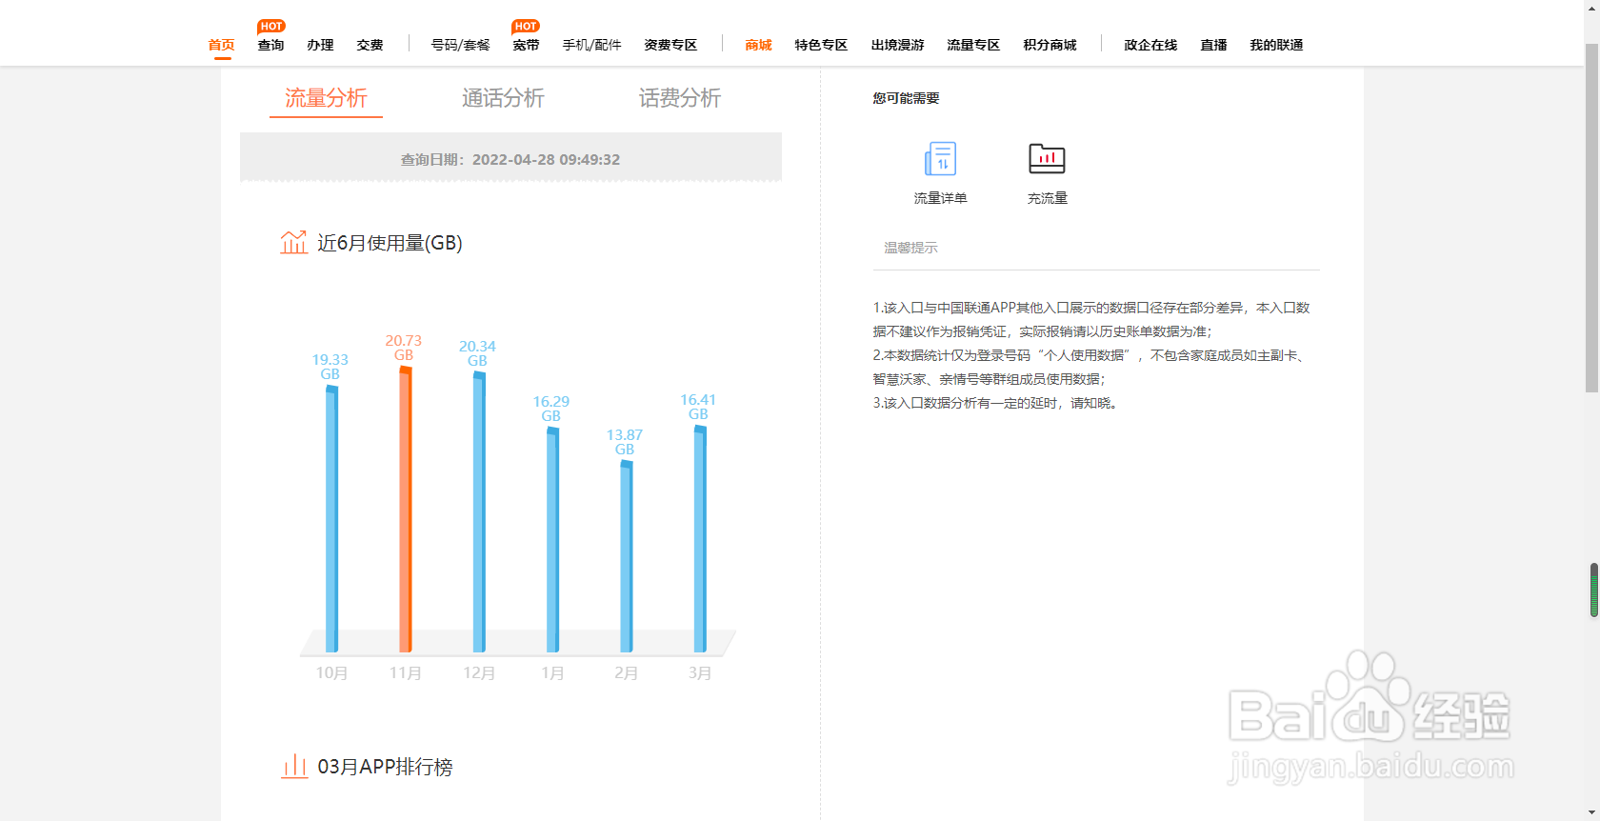Click the chart icon beside 近6月使用量(GB)
This screenshot has height=821, width=1600.
[x=293, y=242]
